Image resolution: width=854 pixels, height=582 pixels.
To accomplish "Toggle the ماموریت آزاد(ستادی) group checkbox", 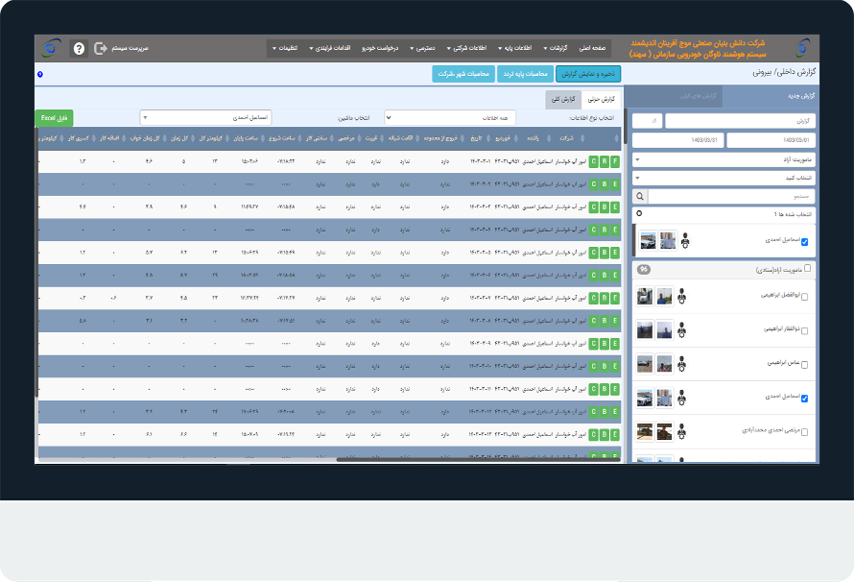I will 808,269.
